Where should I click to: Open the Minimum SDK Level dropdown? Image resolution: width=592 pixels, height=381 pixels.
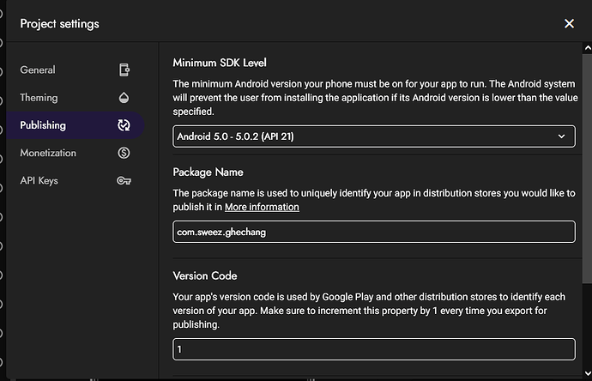coord(374,136)
